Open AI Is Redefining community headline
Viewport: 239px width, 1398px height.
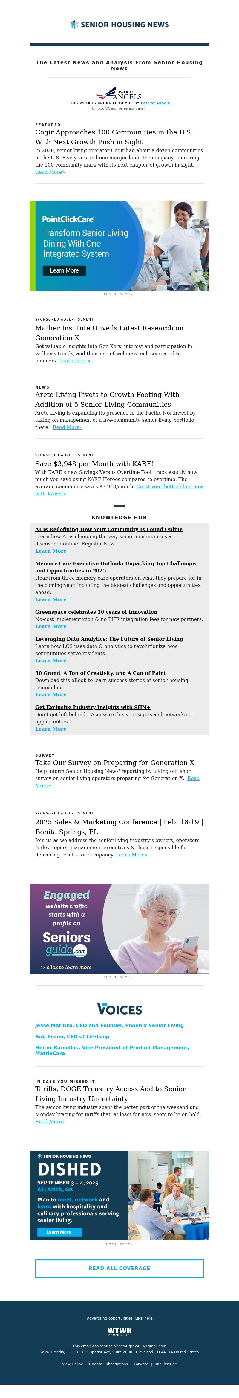109,529
